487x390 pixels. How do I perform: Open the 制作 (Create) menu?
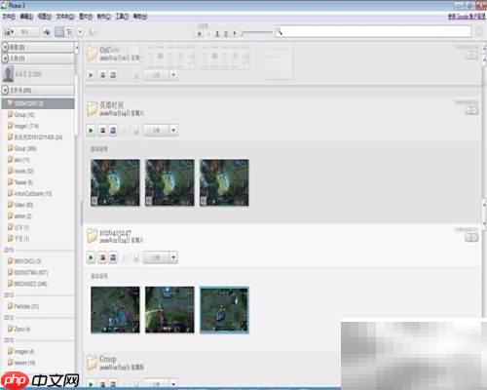(x=104, y=17)
